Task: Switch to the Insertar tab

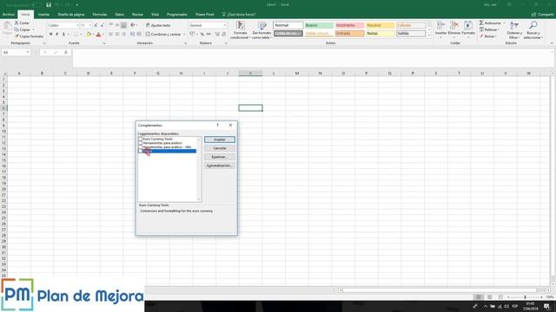Action: (44, 15)
